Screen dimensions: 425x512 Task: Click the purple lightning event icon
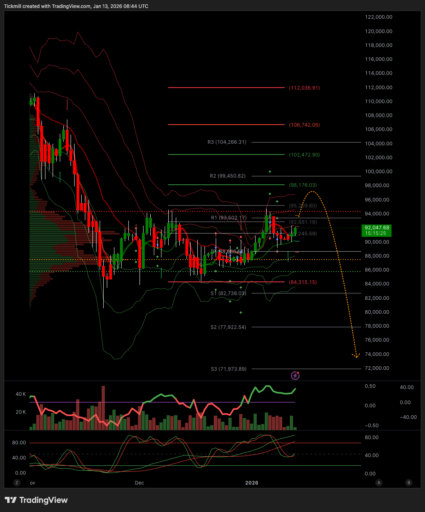(295, 375)
